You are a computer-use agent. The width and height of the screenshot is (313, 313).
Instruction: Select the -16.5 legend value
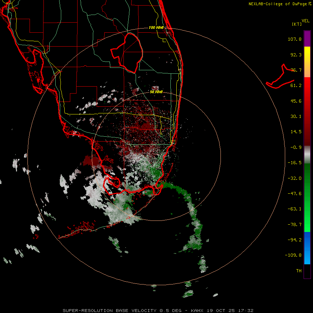[x=295, y=163]
